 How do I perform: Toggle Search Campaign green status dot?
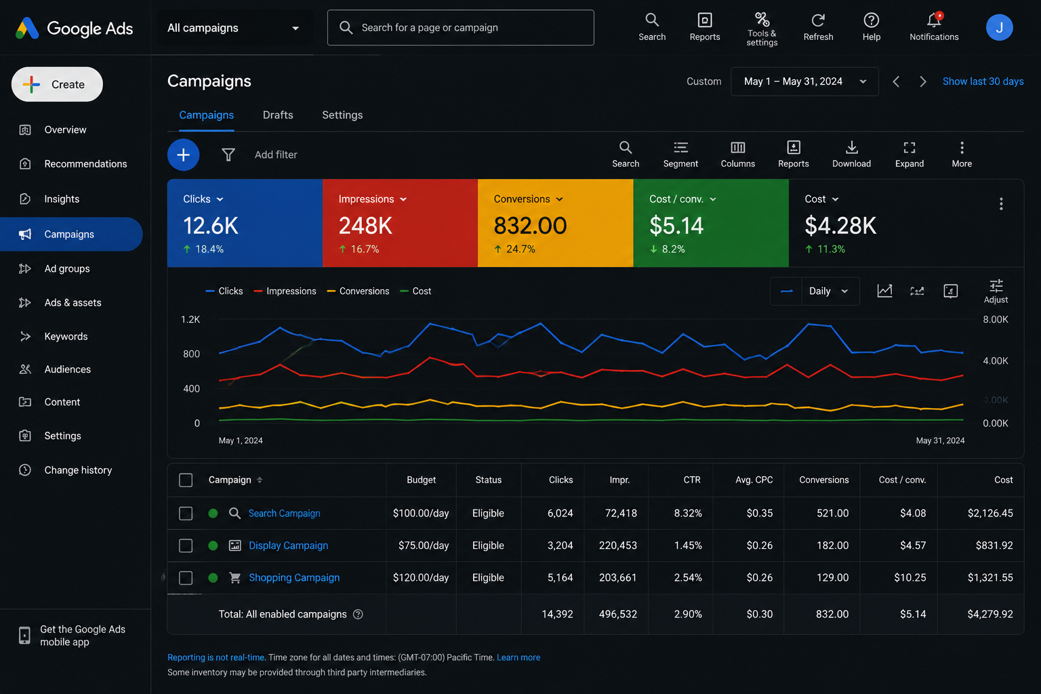[213, 513]
